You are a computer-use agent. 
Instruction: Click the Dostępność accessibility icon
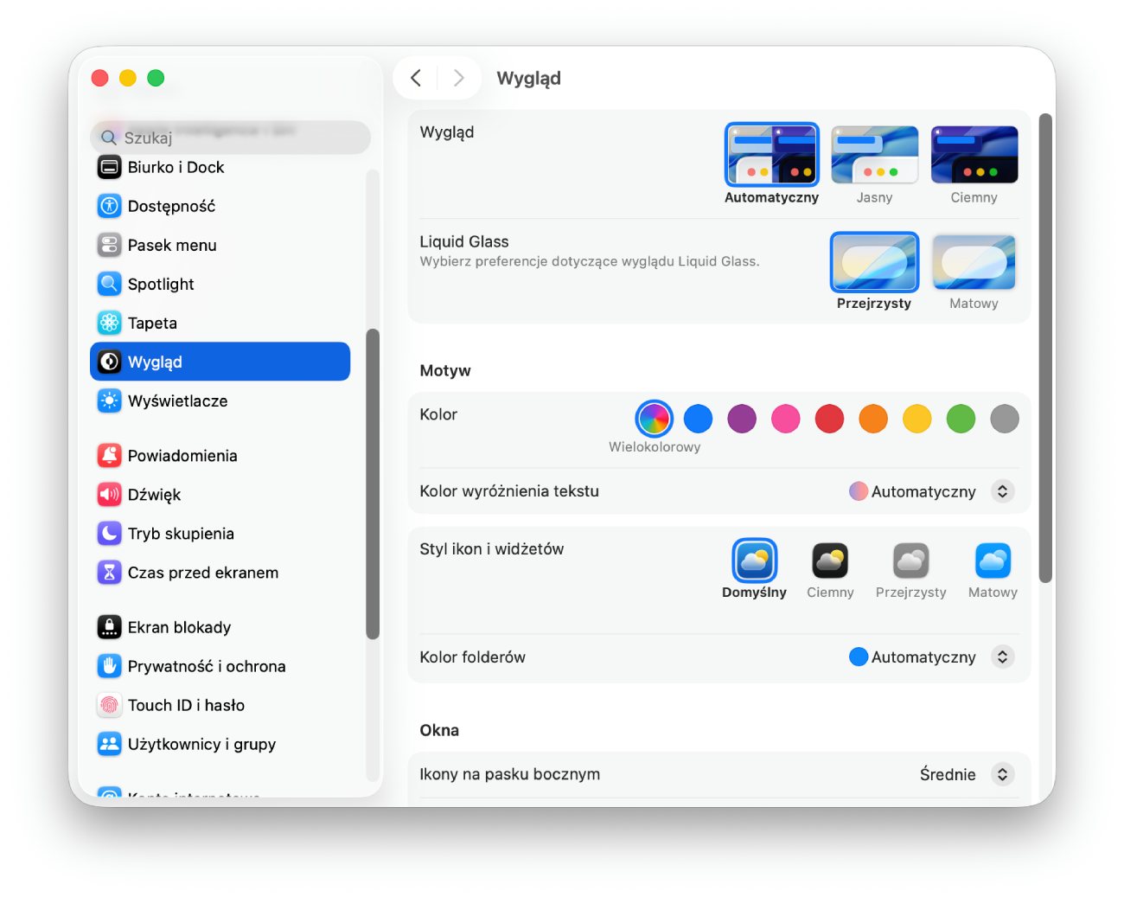click(x=109, y=206)
